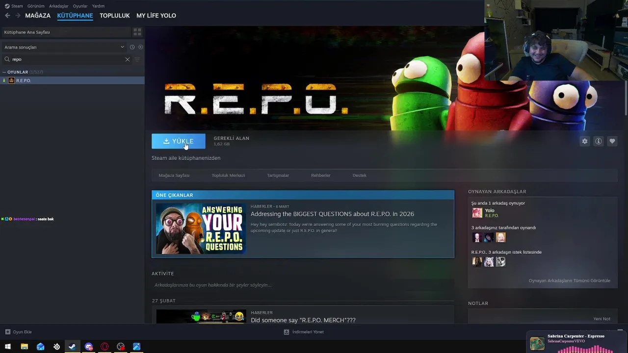Open Rehberler link
Viewport: 628px width, 353px height.
[x=320, y=176]
